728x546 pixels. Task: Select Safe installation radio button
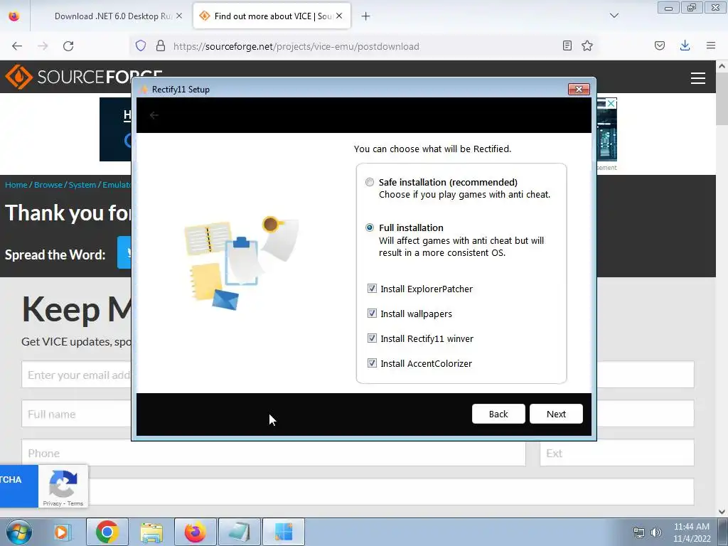370,182
